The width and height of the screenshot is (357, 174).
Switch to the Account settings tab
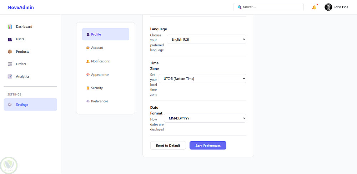pyautogui.click(x=97, y=48)
